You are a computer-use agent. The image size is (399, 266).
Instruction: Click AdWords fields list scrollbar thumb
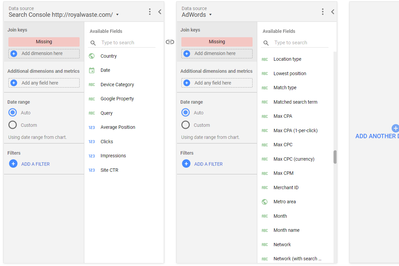coord(335,157)
